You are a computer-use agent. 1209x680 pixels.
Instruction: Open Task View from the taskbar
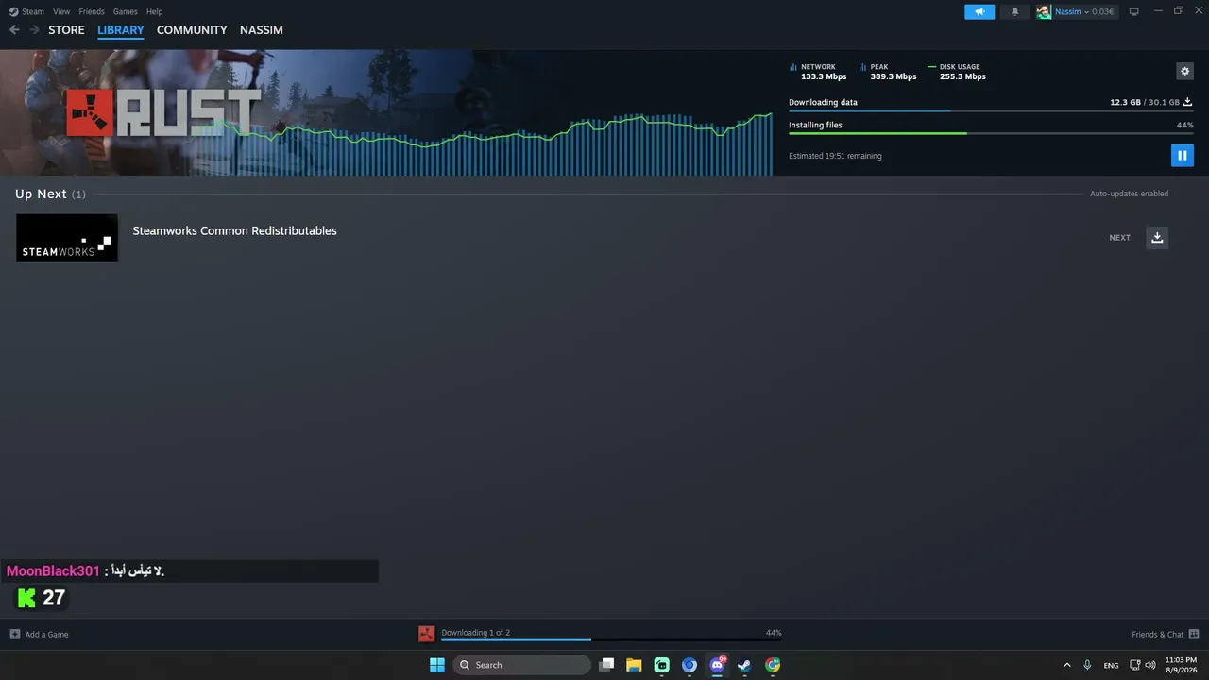(x=606, y=665)
